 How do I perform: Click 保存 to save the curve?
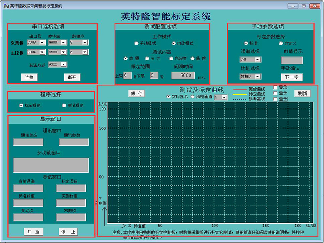(x=136, y=93)
